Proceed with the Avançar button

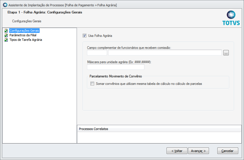(198, 151)
